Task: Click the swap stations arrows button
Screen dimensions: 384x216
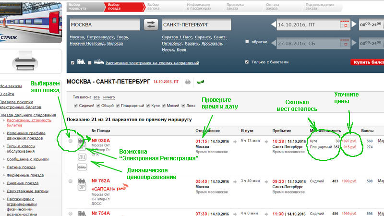Action: tap(151, 25)
